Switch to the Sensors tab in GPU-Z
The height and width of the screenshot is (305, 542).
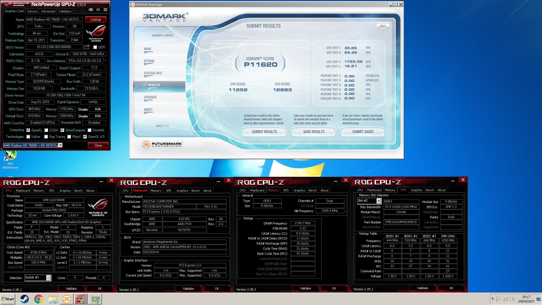click(x=32, y=11)
